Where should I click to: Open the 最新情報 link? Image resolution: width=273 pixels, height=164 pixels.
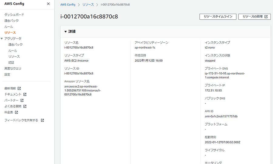(10, 88)
